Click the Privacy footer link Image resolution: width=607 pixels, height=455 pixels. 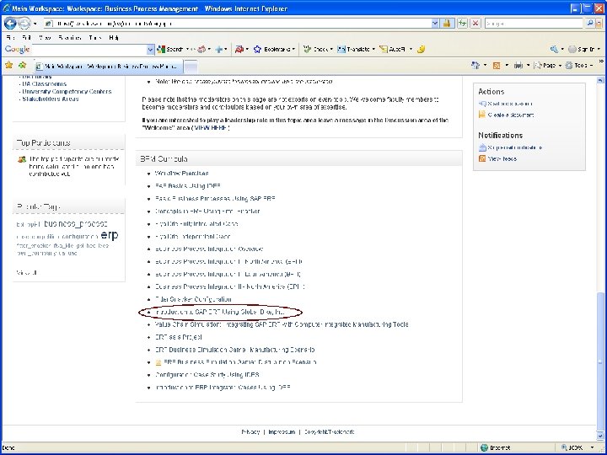[x=250, y=431]
